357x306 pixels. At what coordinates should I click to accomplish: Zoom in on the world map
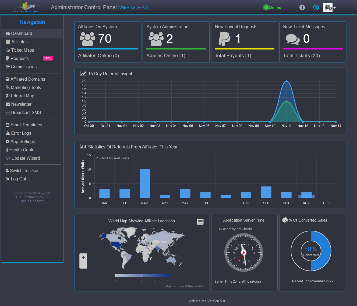click(83, 257)
